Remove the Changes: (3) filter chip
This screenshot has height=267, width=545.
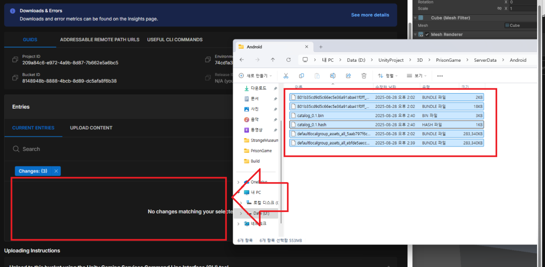point(56,171)
